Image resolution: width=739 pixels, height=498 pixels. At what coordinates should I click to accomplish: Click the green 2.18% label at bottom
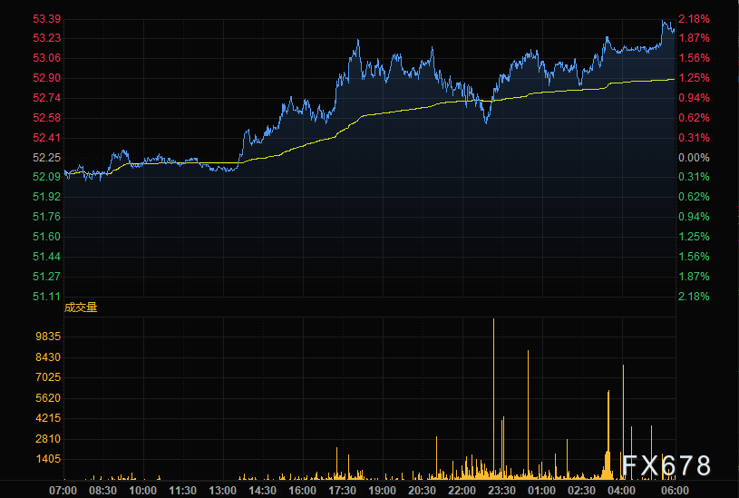tap(693, 296)
